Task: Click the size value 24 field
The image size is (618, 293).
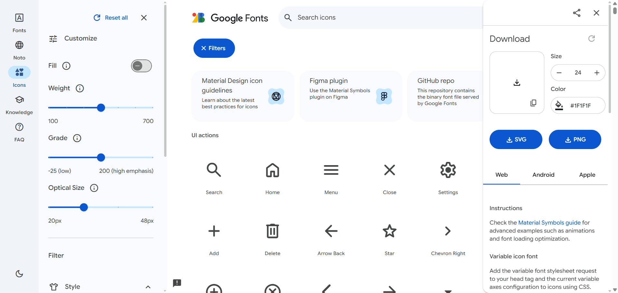Action: (578, 73)
